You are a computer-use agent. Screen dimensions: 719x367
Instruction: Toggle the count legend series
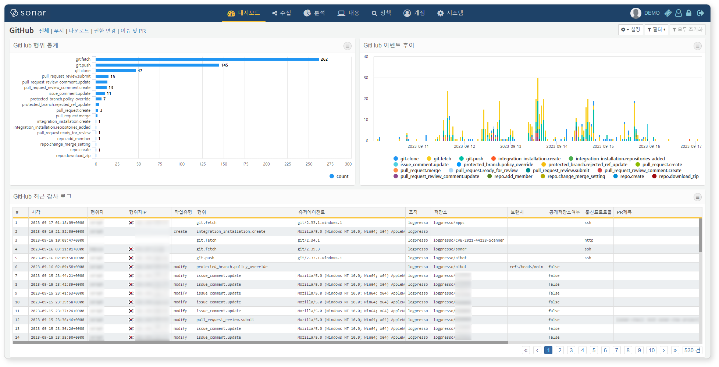click(x=339, y=177)
